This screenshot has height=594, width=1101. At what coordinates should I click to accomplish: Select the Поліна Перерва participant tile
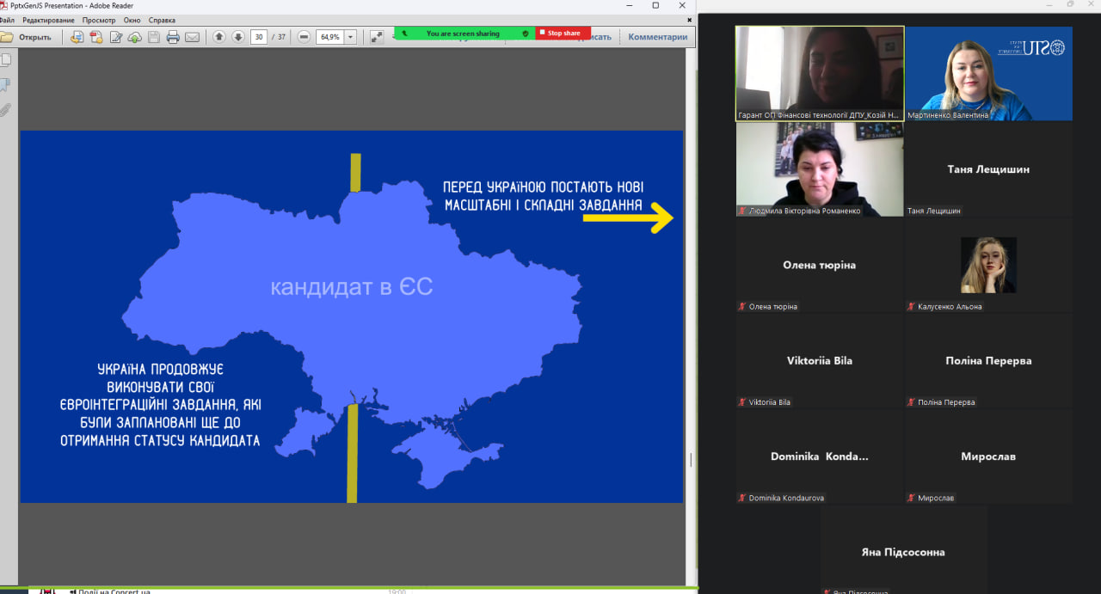tap(989, 360)
